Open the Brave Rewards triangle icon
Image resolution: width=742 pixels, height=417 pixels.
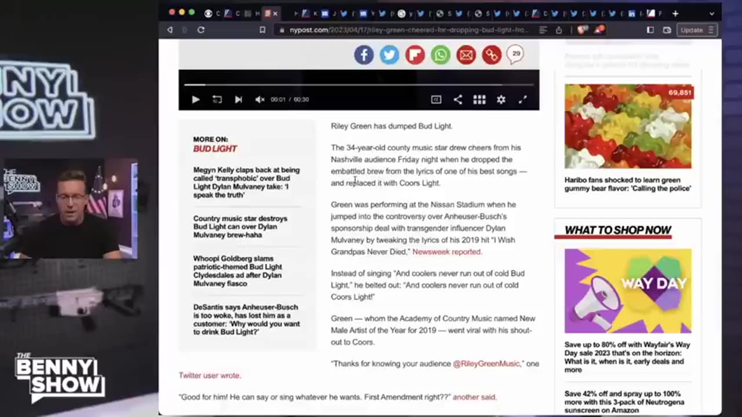tap(599, 29)
